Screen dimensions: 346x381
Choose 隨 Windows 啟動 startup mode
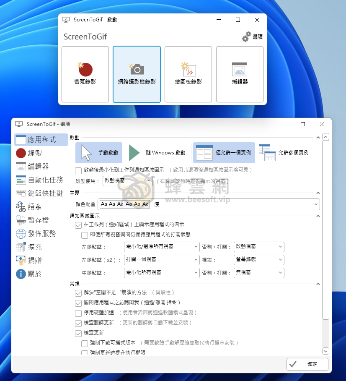[157, 153]
